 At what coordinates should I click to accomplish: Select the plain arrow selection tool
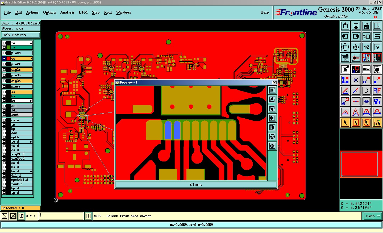point(345,123)
